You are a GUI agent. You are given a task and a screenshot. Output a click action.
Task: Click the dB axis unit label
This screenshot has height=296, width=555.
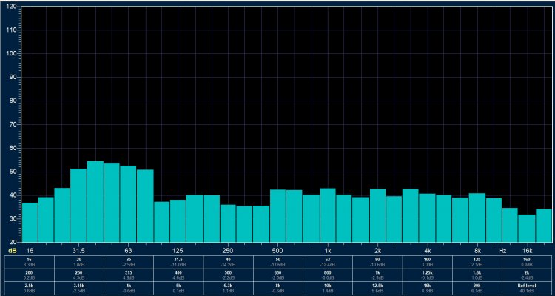(x=13, y=250)
